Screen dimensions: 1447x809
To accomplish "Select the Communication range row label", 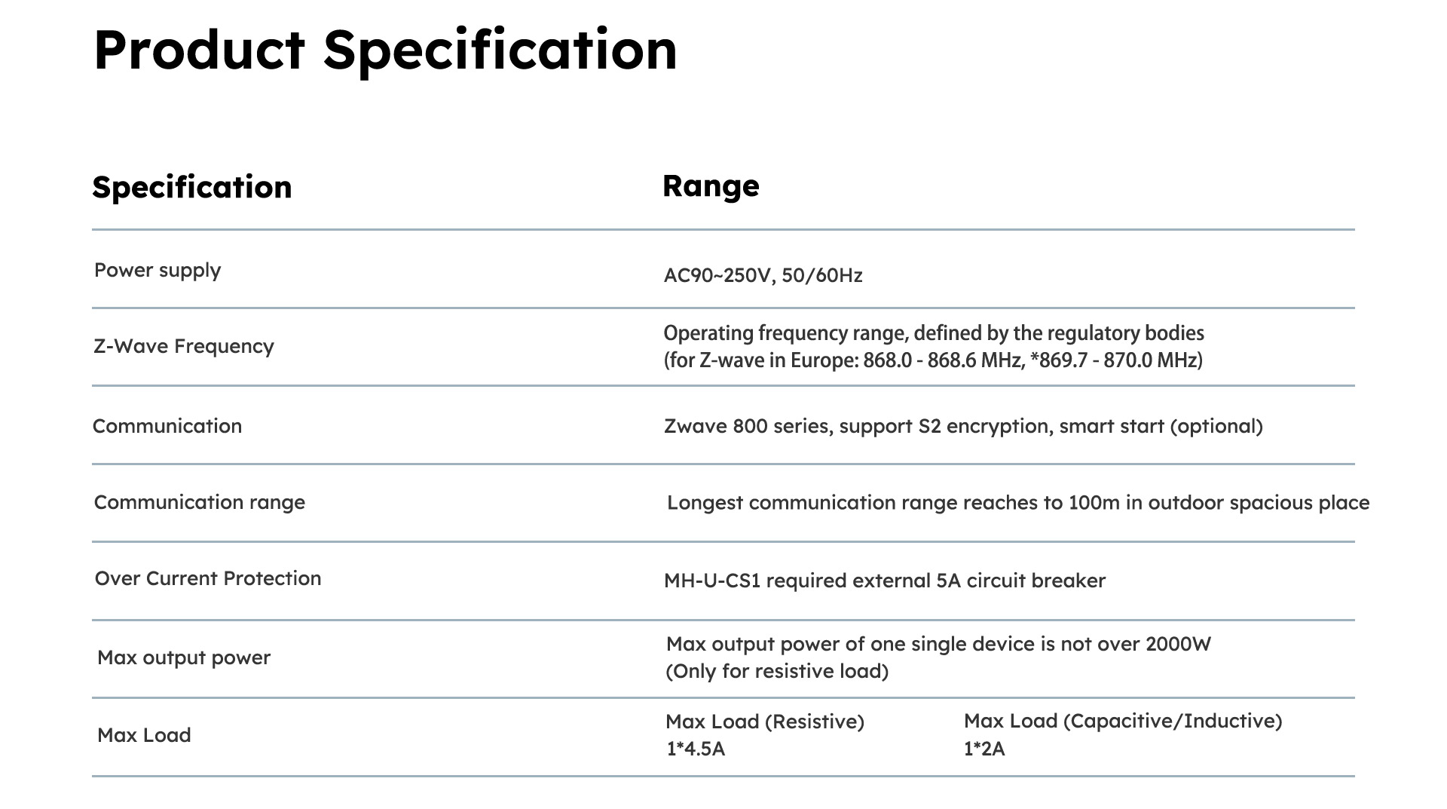I will 200,503.
